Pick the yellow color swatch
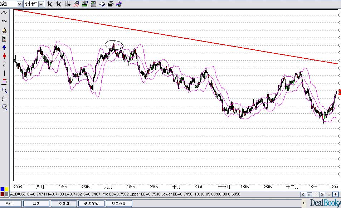341x208 pixels. point(6,189)
